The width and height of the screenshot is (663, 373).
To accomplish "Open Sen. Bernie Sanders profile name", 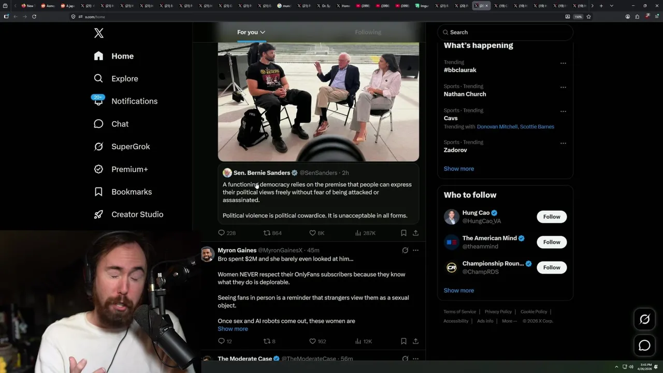I will pyautogui.click(x=262, y=173).
